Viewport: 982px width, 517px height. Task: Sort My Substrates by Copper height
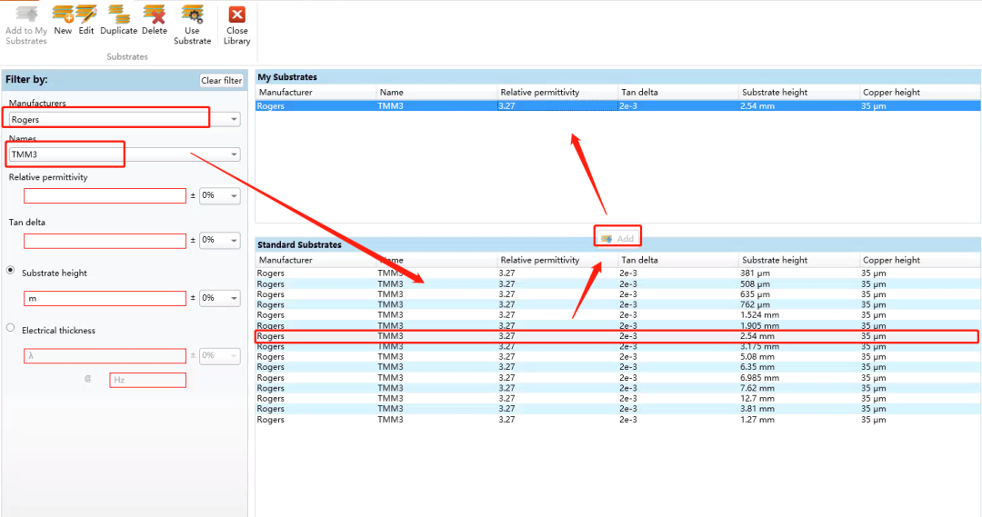(x=920, y=92)
